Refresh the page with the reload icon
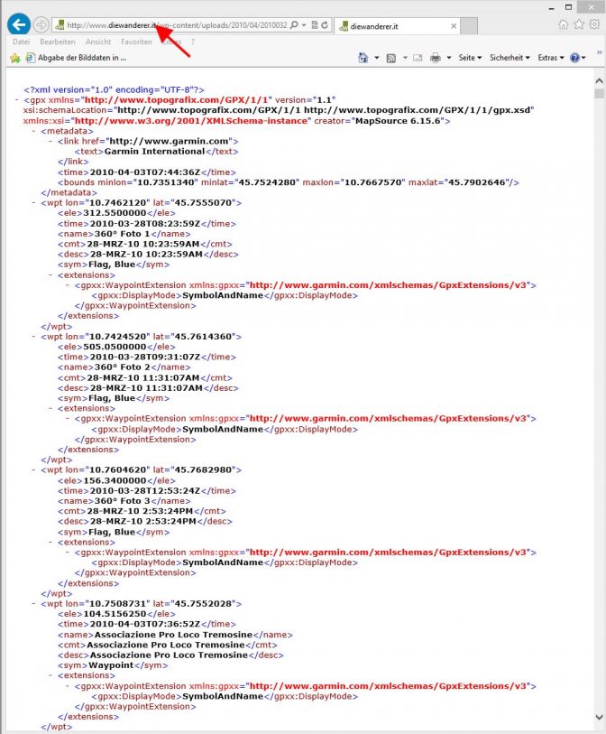The height and width of the screenshot is (734, 606). coord(325,24)
